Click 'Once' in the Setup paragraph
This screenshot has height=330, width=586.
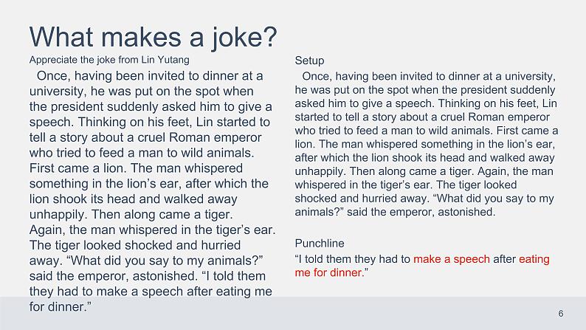click(317, 76)
